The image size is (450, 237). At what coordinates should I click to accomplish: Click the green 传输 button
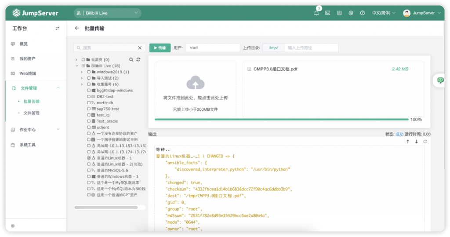(x=160, y=47)
